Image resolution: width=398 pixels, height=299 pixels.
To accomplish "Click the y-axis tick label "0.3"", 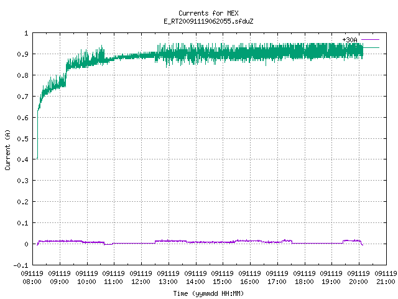I will click(x=22, y=181).
